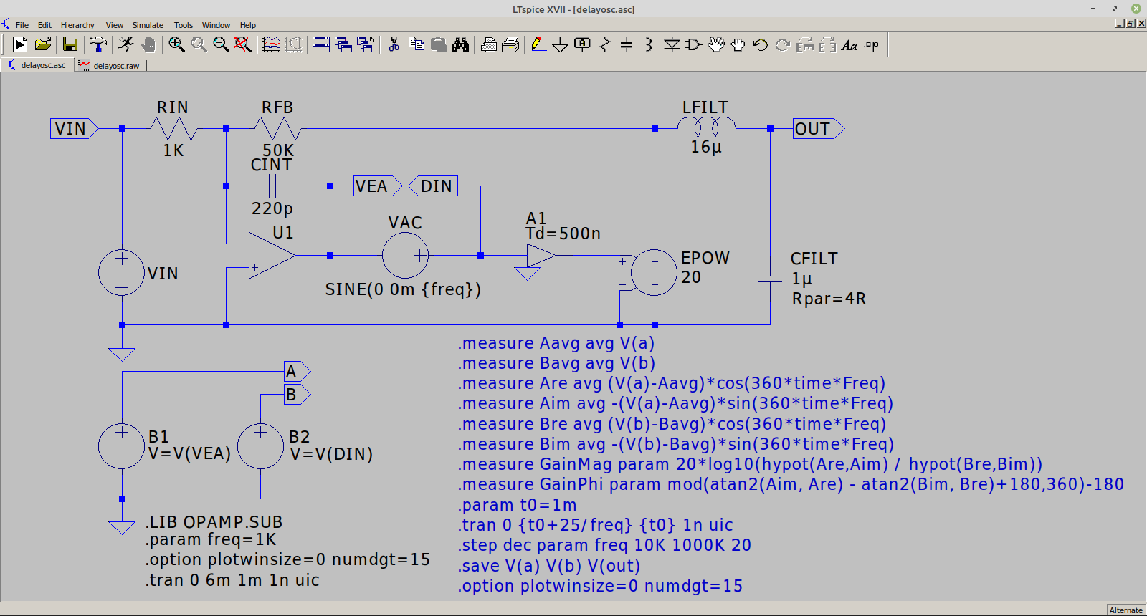
Task: Open the Window menu
Action: pyautogui.click(x=216, y=25)
